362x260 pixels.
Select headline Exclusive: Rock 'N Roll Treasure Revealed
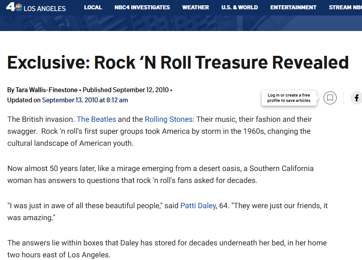[x=178, y=62]
